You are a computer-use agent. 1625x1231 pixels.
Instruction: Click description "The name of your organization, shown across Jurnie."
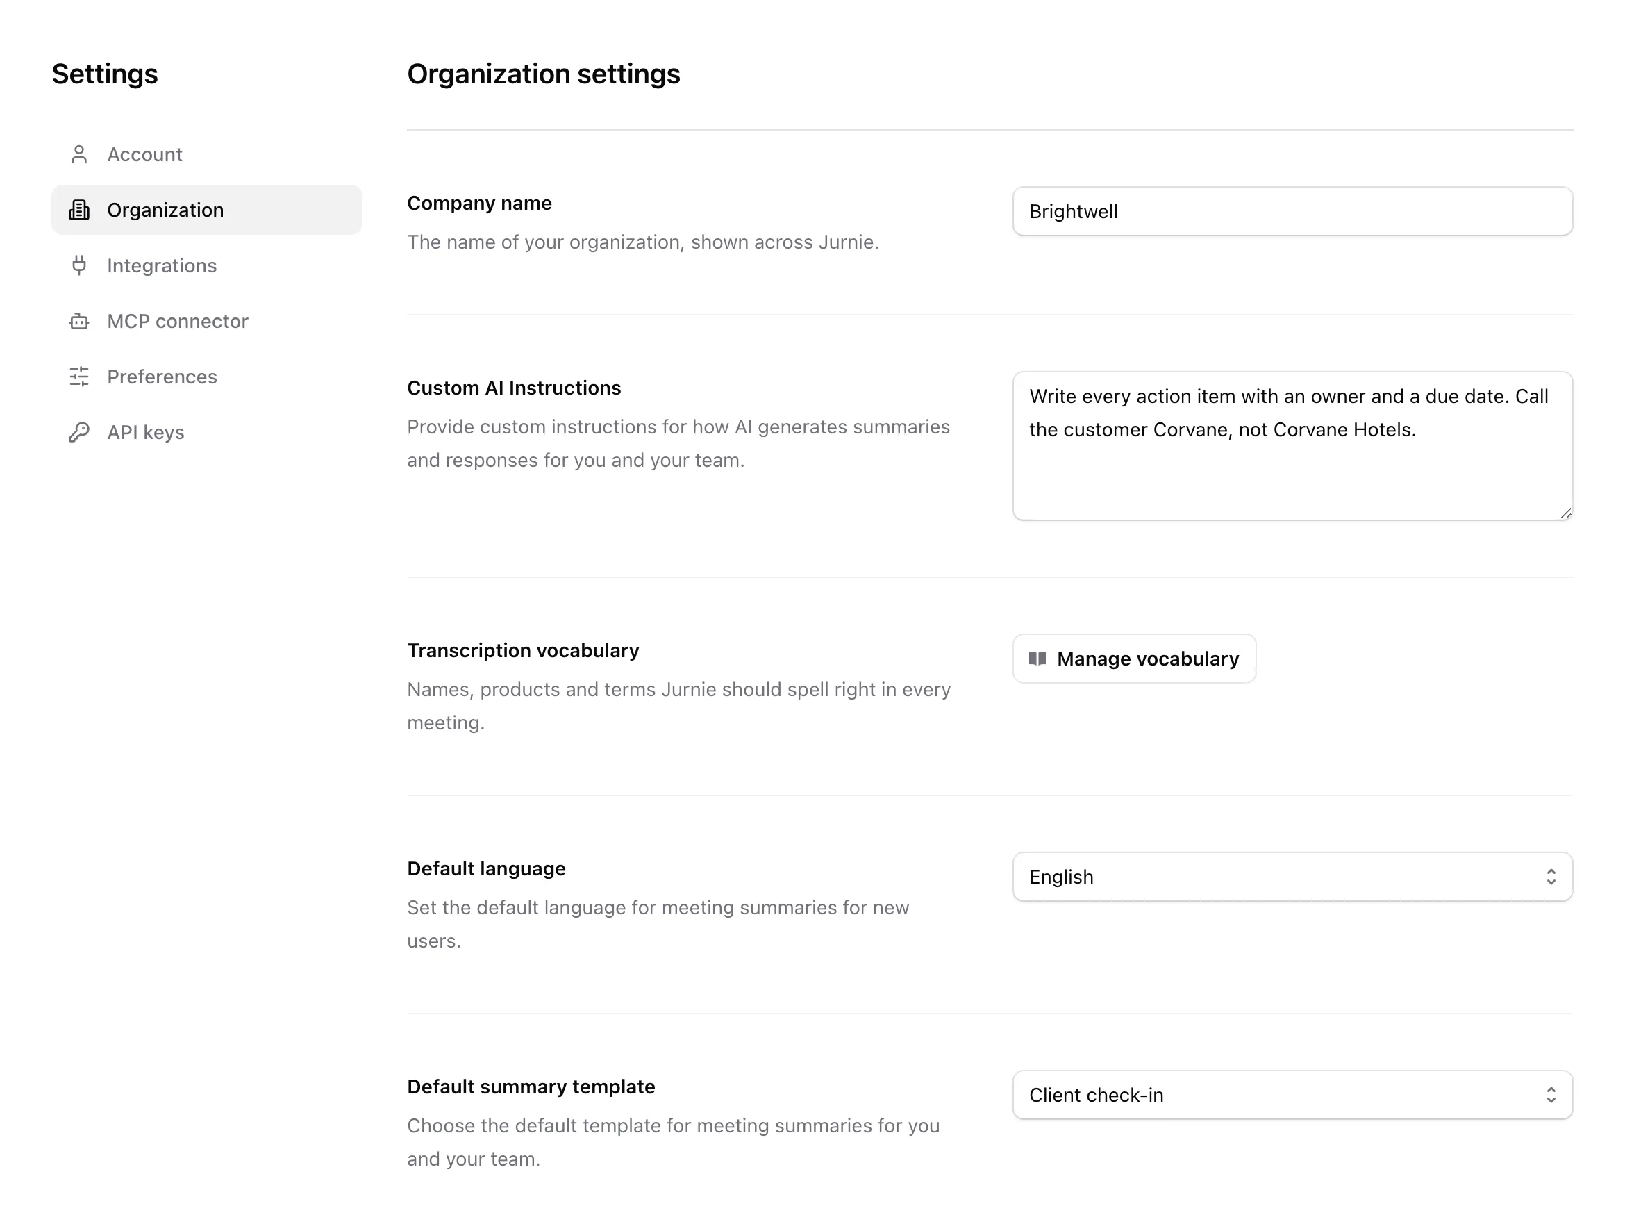coord(643,242)
